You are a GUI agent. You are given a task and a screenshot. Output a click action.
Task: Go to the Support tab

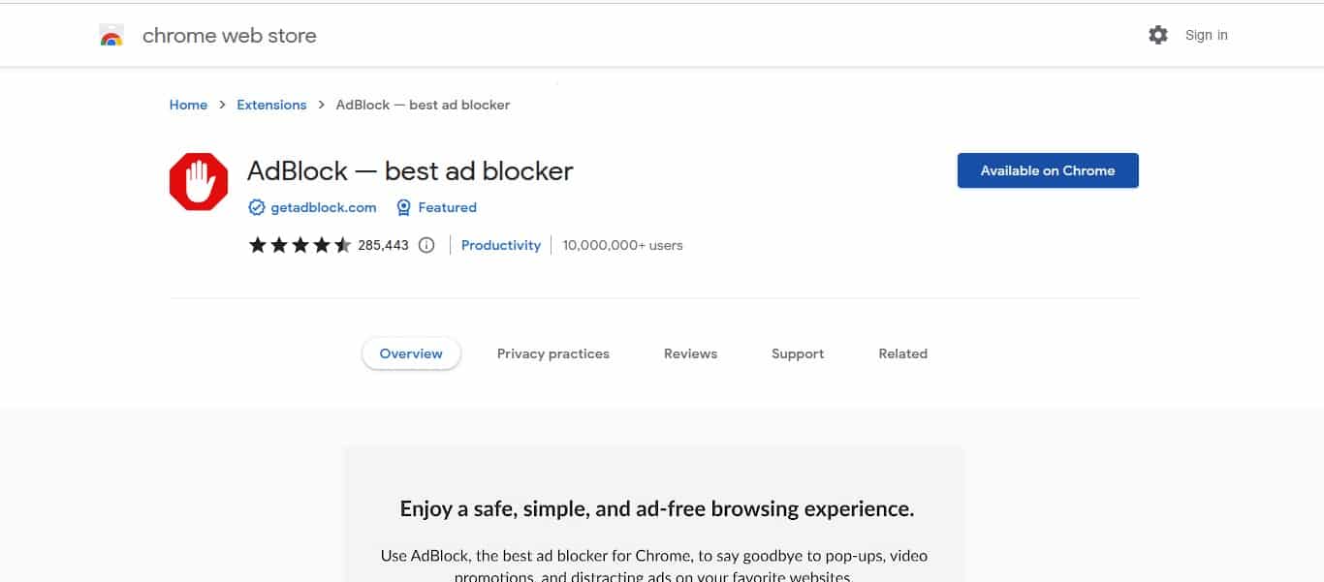798,353
